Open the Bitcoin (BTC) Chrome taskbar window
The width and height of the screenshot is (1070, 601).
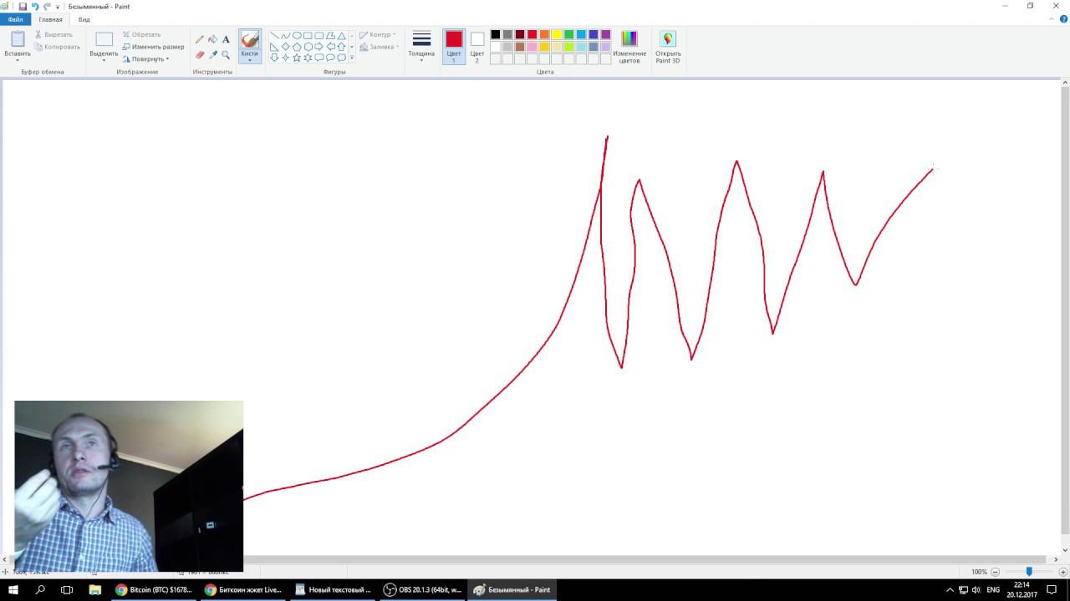[155, 589]
